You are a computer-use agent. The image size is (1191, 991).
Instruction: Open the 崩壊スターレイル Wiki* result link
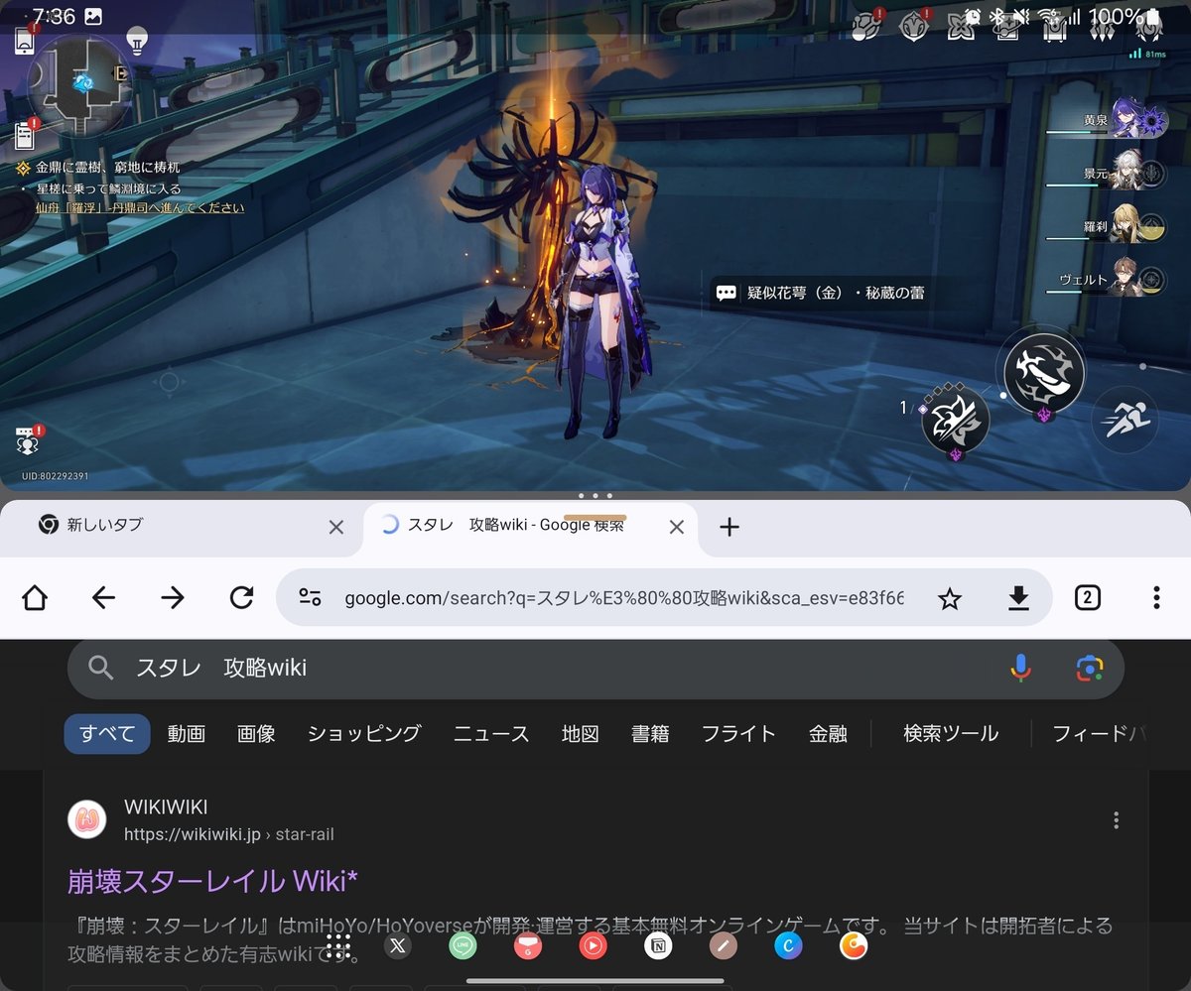click(212, 881)
